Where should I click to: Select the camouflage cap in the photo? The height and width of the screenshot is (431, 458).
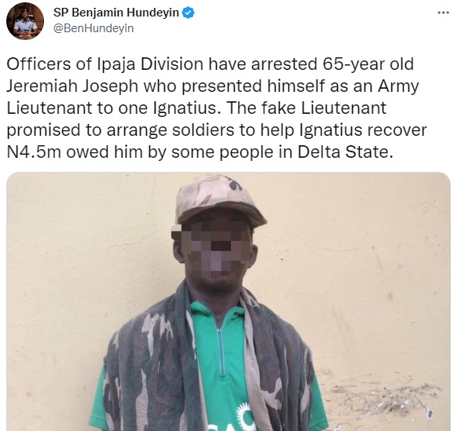220,199
